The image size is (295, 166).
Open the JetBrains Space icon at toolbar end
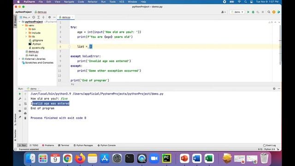(x=278, y=12)
